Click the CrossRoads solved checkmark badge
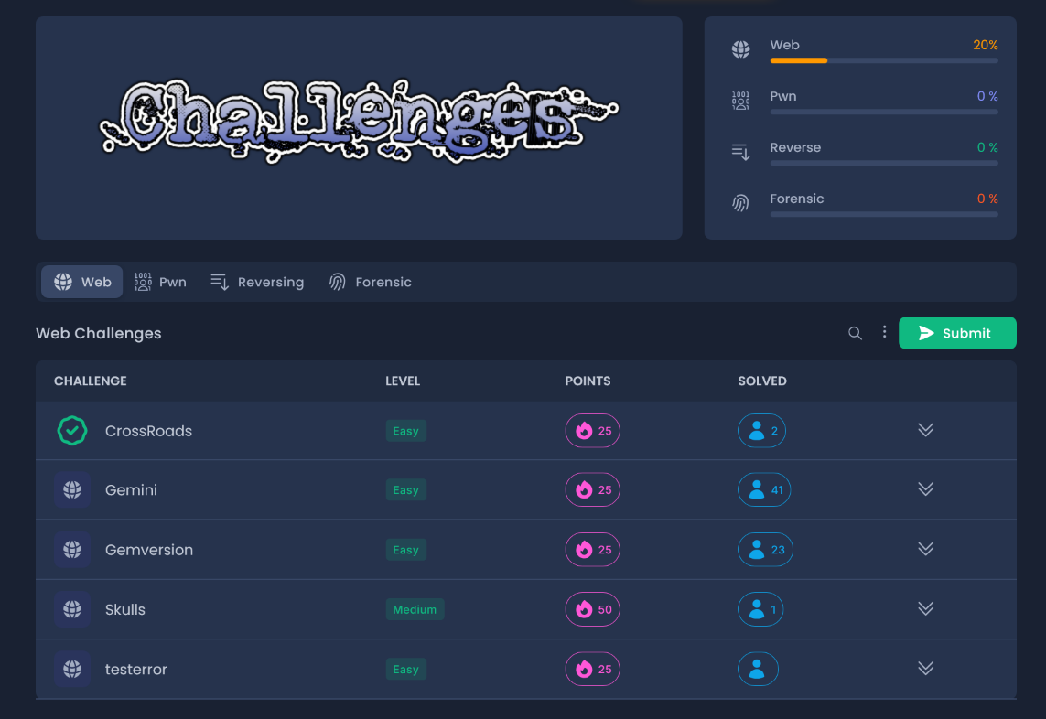The width and height of the screenshot is (1046, 719). pyautogui.click(x=72, y=431)
